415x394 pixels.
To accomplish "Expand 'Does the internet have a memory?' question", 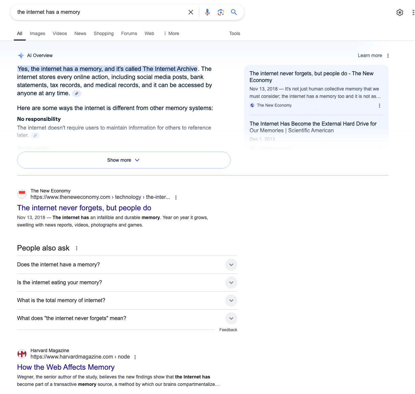I will point(127,265).
